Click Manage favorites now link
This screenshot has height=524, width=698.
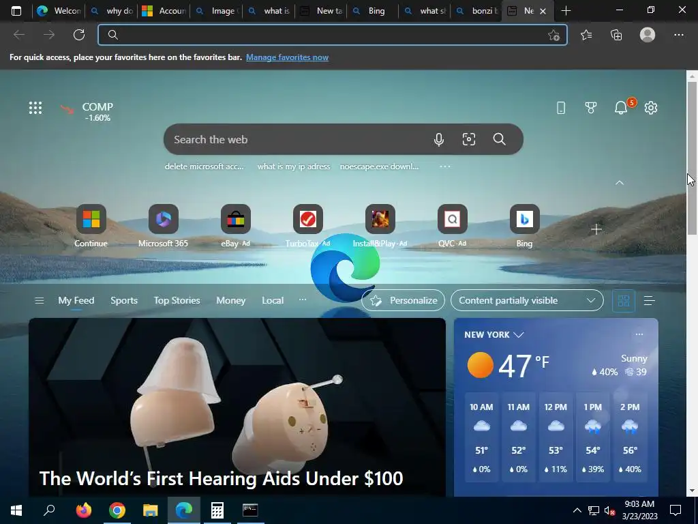287,57
